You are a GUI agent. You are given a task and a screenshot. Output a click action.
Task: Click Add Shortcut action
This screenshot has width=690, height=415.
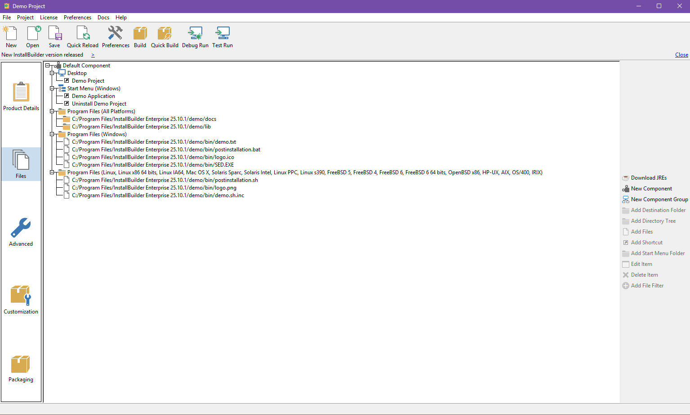click(x=642, y=243)
